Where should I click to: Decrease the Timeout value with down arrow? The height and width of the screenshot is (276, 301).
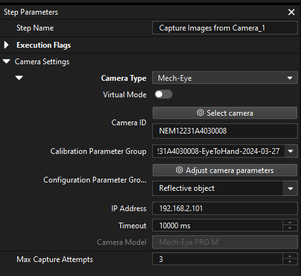tap(290, 228)
